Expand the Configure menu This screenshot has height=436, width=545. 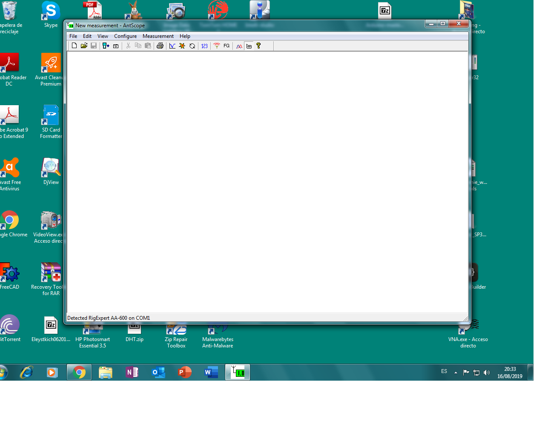click(x=125, y=36)
